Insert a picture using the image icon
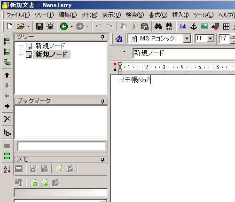 point(204,26)
